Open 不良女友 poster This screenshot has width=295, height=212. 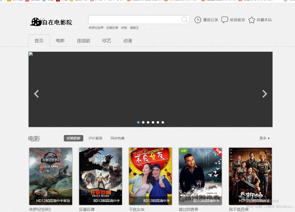[150, 176]
